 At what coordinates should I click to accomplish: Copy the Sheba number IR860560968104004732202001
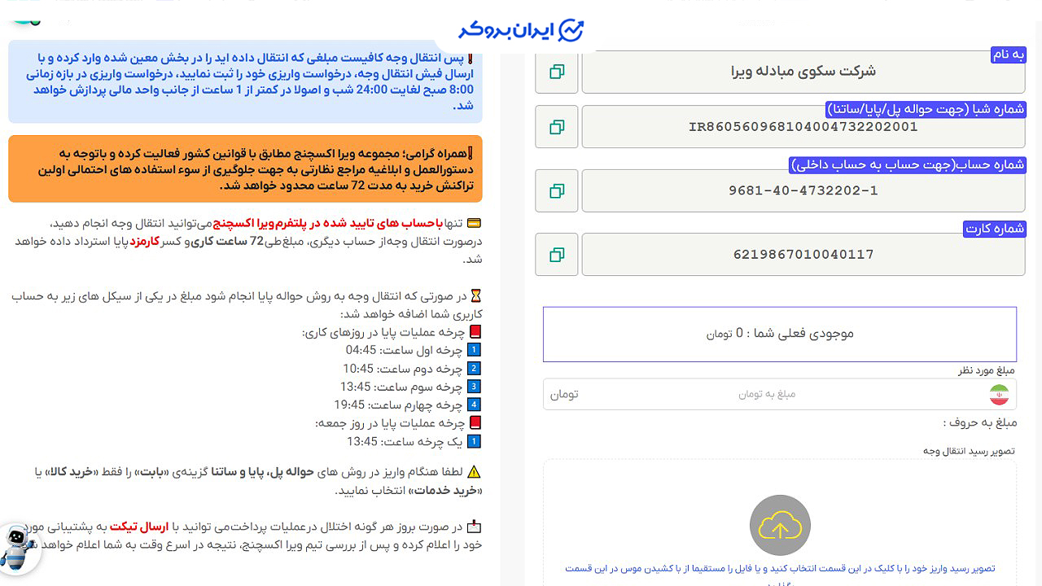pos(557,127)
